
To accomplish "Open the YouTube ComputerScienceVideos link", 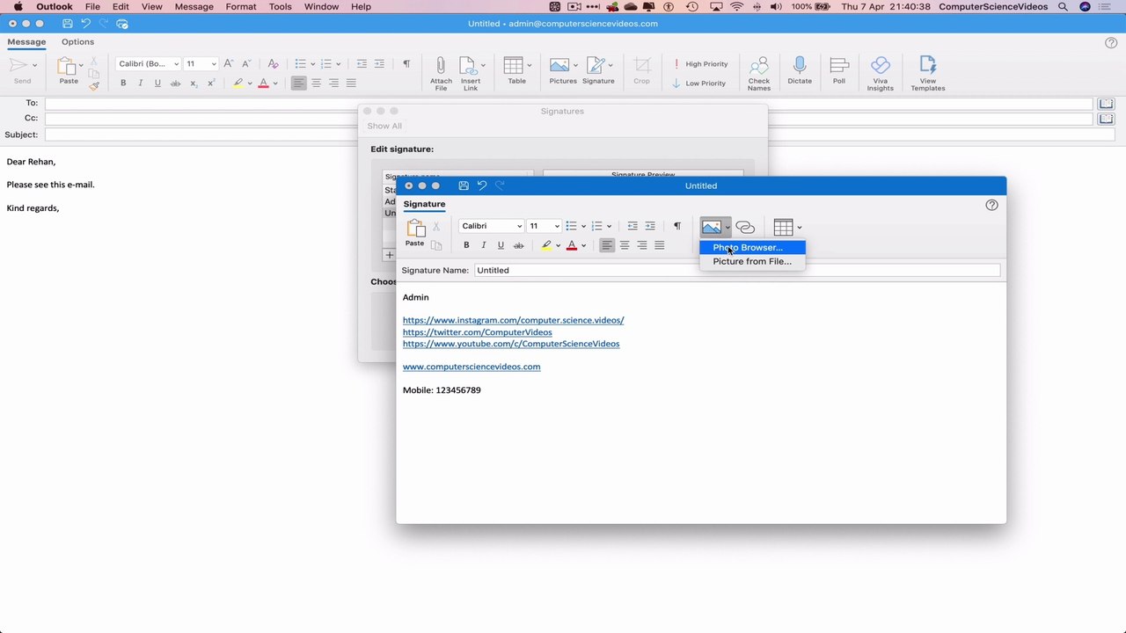I will pyautogui.click(x=511, y=344).
